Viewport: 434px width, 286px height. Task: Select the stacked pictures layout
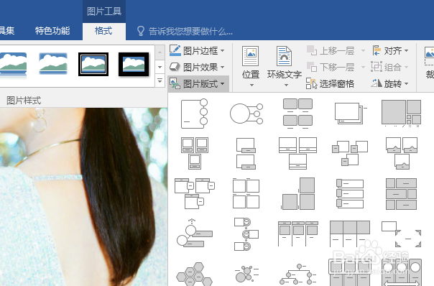[x=350, y=114]
